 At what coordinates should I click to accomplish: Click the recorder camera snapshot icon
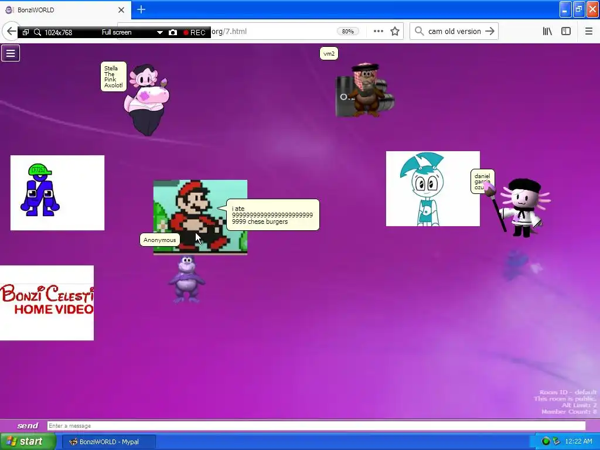[173, 33]
